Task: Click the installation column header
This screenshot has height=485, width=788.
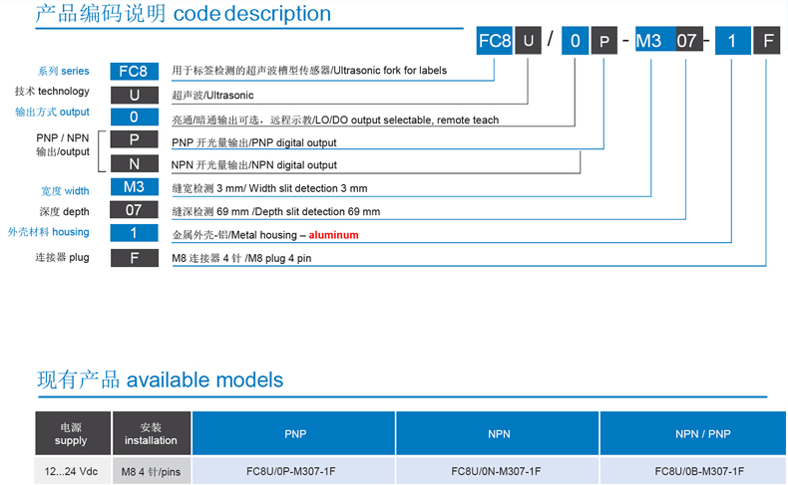Action: (151, 434)
